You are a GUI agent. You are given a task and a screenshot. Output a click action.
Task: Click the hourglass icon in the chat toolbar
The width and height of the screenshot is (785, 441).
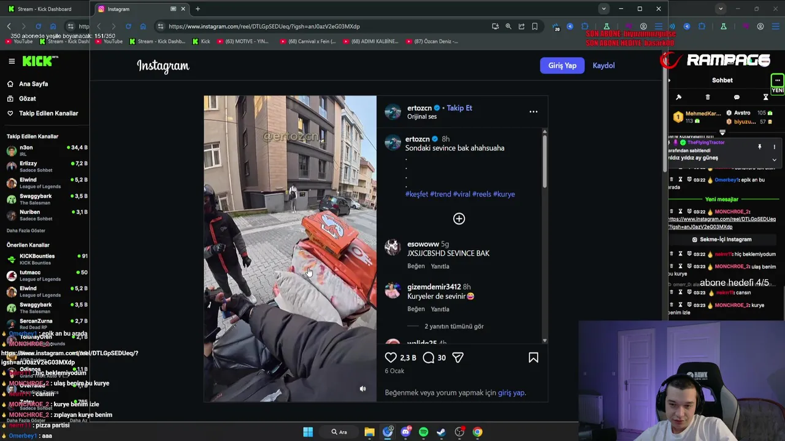[765, 97]
